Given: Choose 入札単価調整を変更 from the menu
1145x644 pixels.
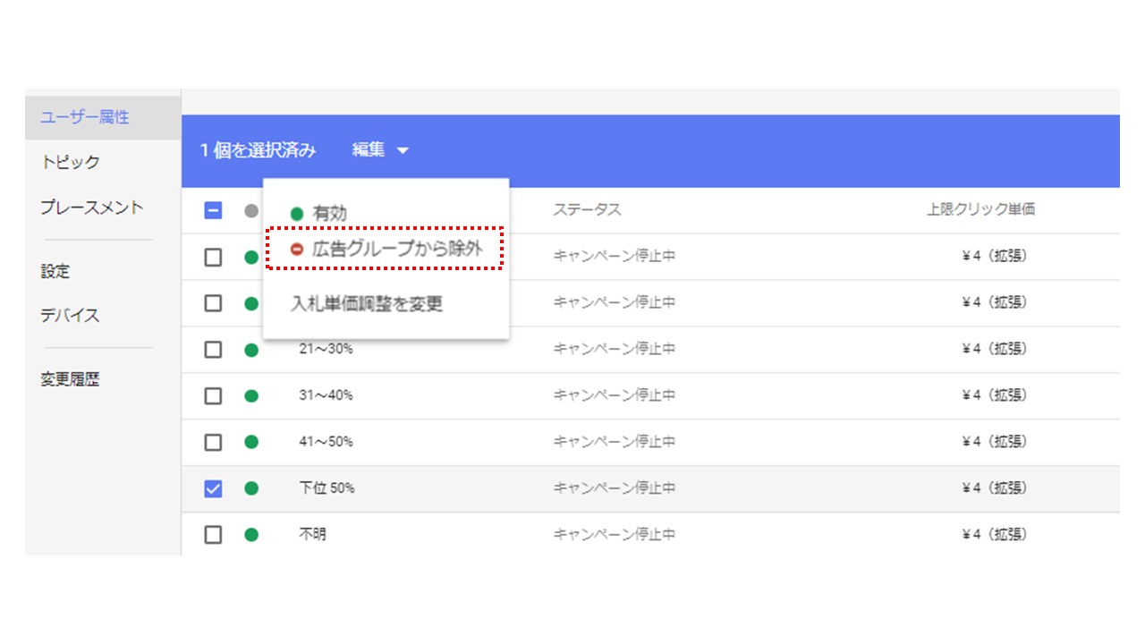Looking at the screenshot, I should (367, 303).
